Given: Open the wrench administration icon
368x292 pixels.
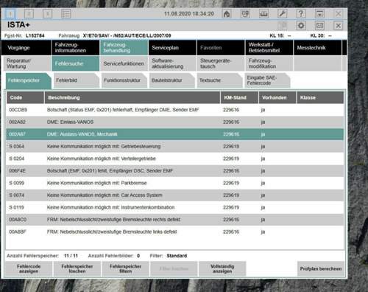Looking at the screenshot, I should (283, 13).
